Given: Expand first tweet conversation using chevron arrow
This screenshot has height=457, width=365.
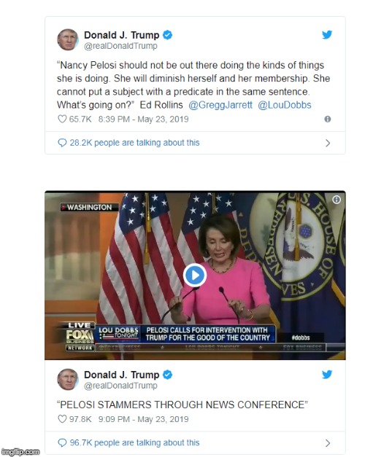Looking at the screenshot, I should point(328,143).
